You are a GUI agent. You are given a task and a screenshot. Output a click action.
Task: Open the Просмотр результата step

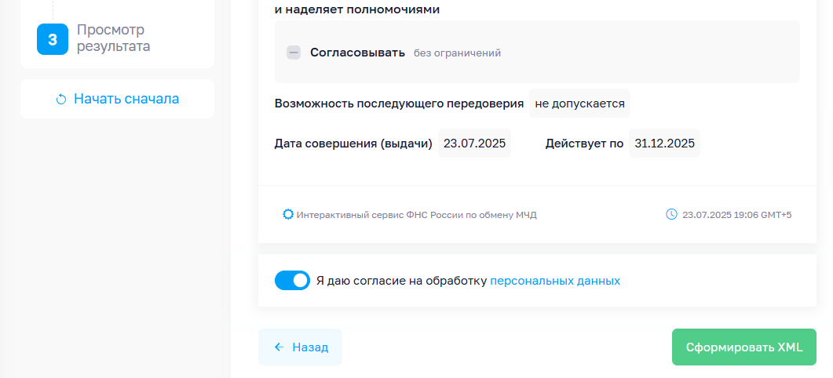pos(113,38)
